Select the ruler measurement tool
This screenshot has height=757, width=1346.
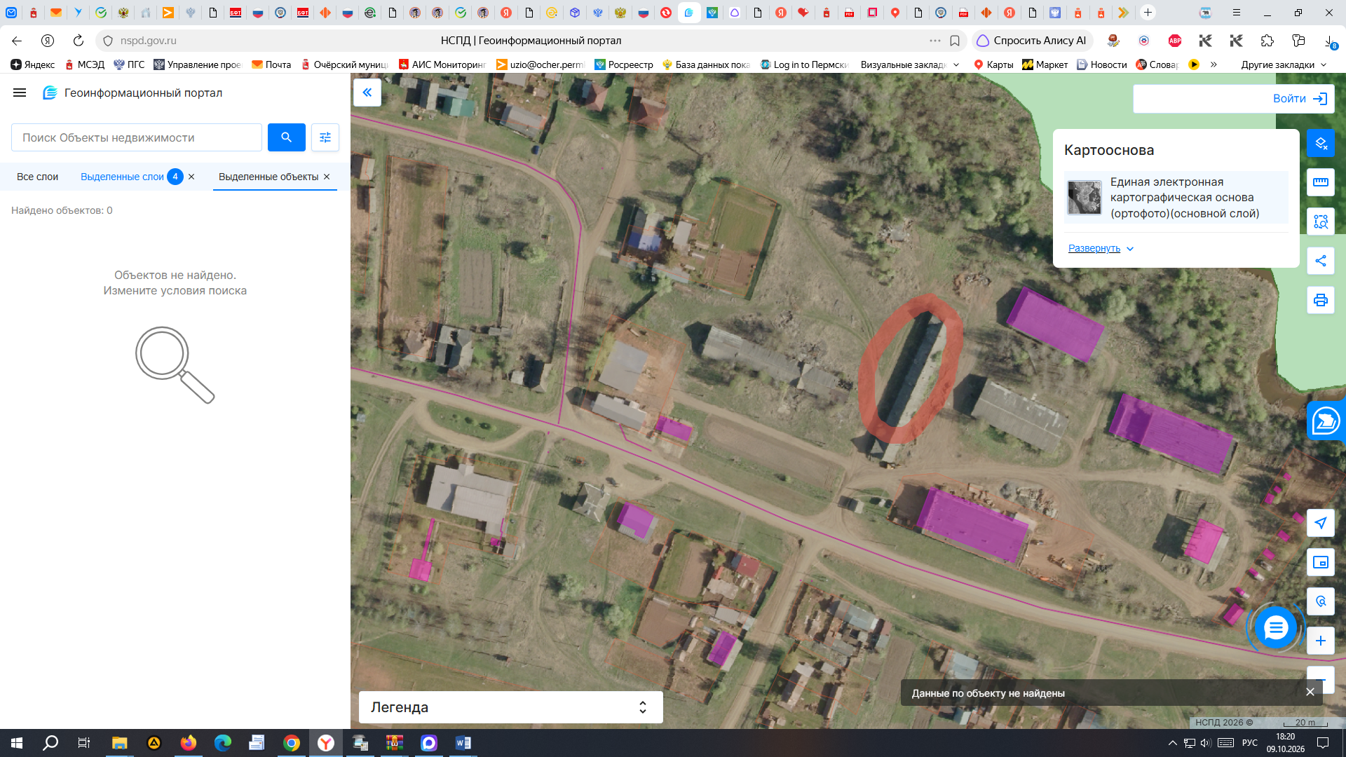click(x=1321, y=182)
